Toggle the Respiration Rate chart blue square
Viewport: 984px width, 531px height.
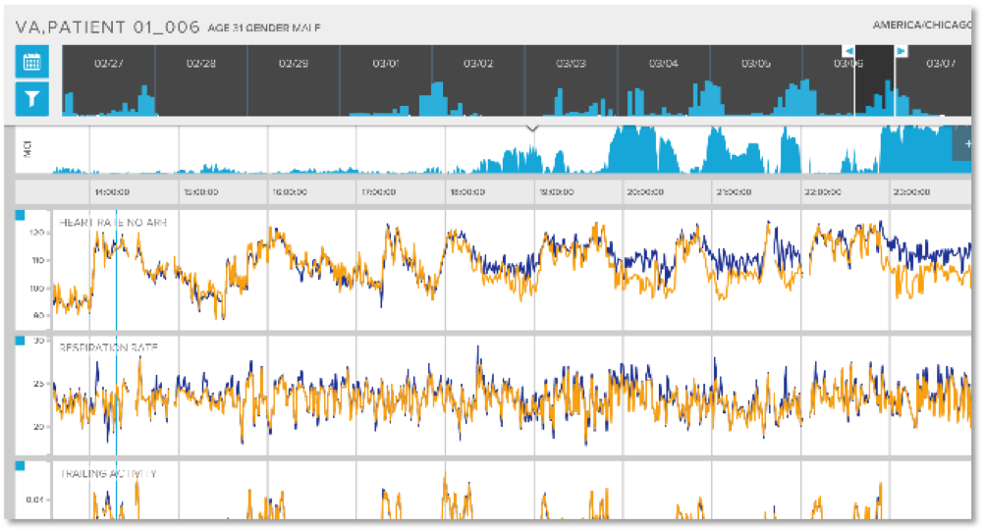tap(20, 341)
